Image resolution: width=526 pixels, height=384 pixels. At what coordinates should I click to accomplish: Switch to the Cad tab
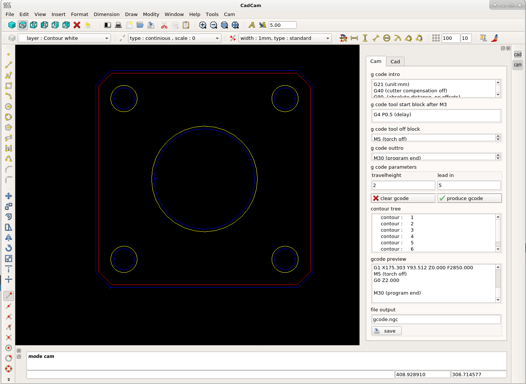pos(395,61)
